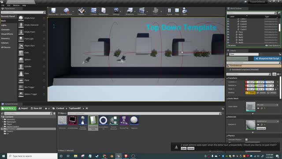Select the Cylinder primitive actor
Viewport: 282px width, 159px height.
point(32,66)
